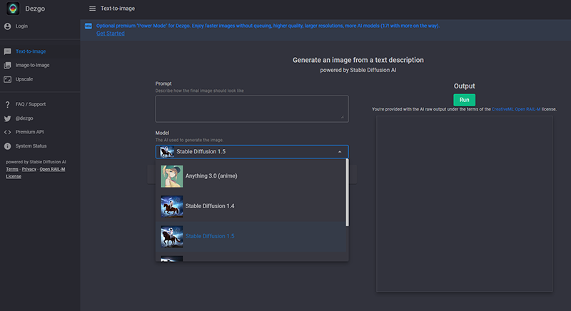This screenshot has width=571, height=311.
Task: Click the Model combo box field
Action: pyautogui.click(x=252, y=152)
